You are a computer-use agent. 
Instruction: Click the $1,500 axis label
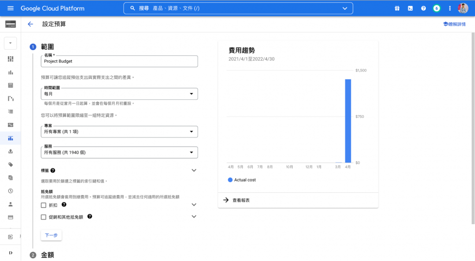[x=361, y=70]
